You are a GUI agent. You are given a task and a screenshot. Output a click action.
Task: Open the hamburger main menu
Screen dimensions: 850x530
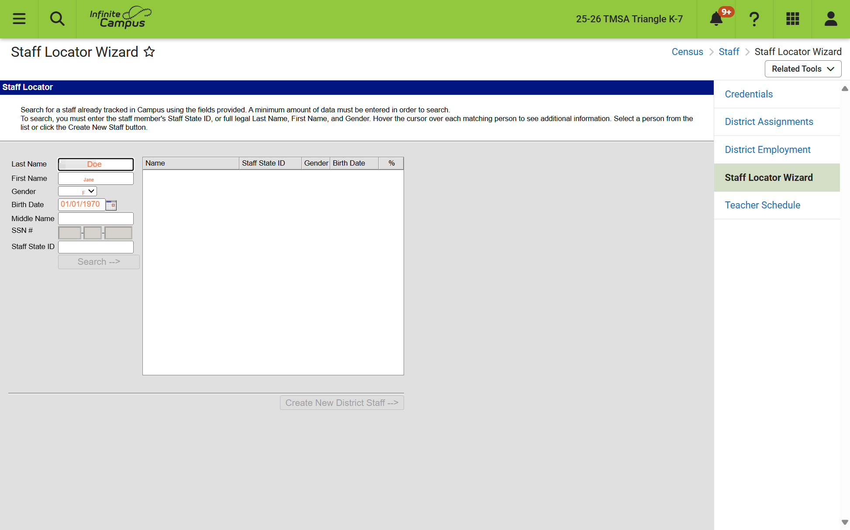(x=19, y=19)
